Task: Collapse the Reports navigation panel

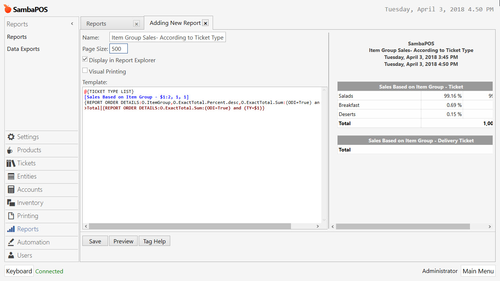Action: tap(72, 23)
